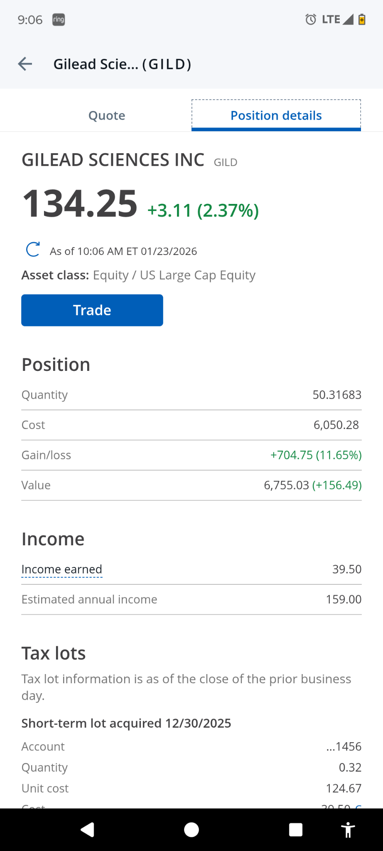Tap the back arrow in header

coord(25,64)
